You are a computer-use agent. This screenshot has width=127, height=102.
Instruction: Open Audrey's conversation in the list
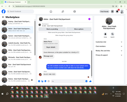click(x=17, y=23)
